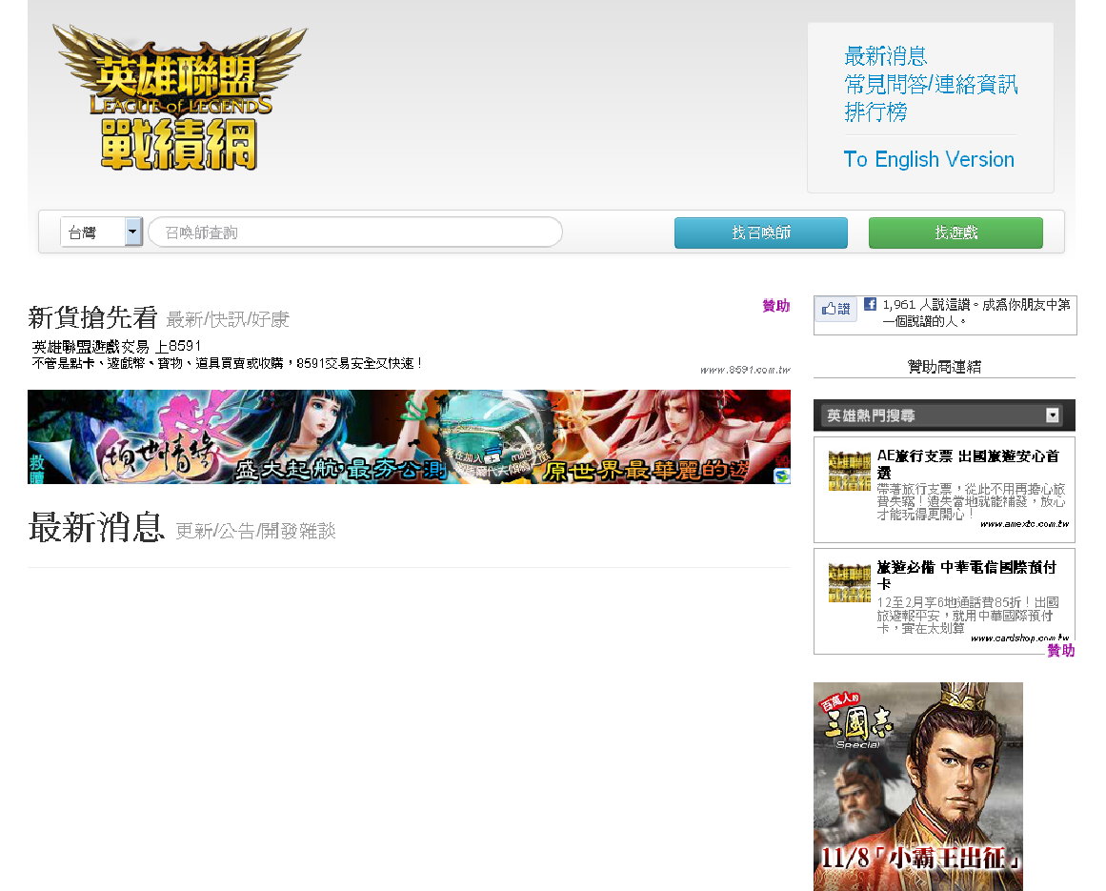Click the green 找遊戲 button
Viewport: 1106px width, 891px height.
tap(955, 233)
